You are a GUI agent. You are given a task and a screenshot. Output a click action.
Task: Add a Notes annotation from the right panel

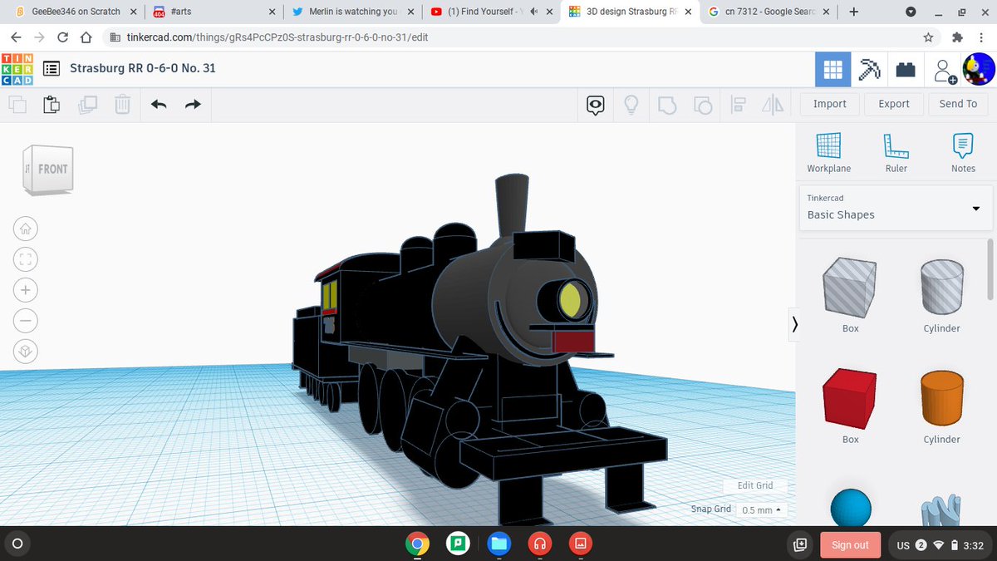click(963, 151)
